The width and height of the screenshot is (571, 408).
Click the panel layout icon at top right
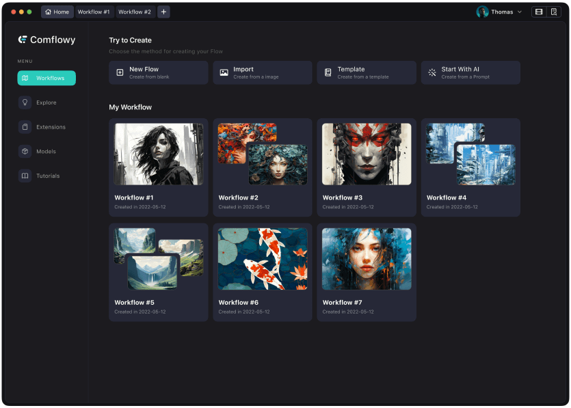[539, 12]
